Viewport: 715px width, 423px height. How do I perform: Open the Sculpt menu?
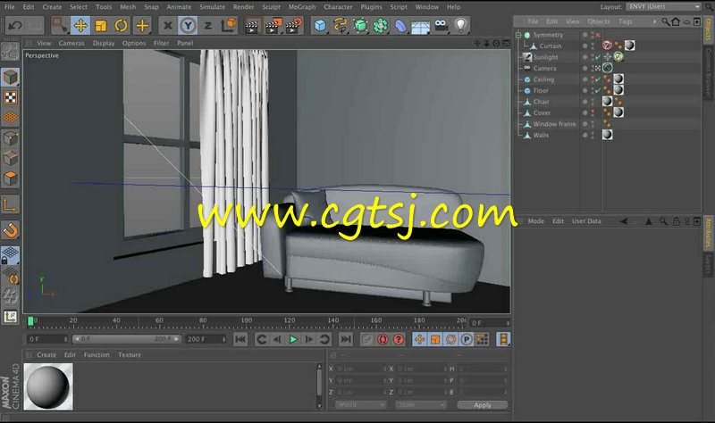[272, 7]
